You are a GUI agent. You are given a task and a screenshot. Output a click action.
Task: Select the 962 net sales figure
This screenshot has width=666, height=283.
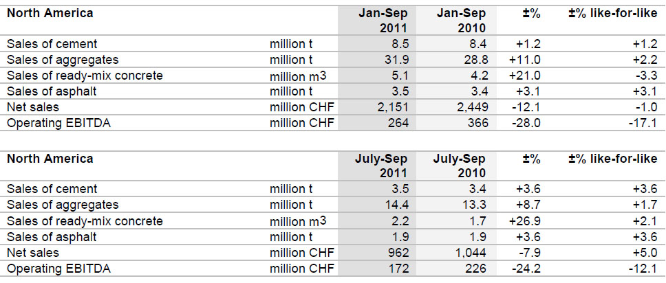point(398,251)
